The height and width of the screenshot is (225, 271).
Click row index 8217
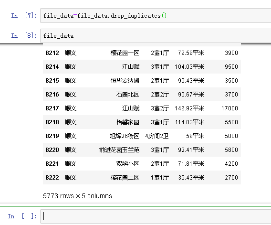tap(52, 108)
